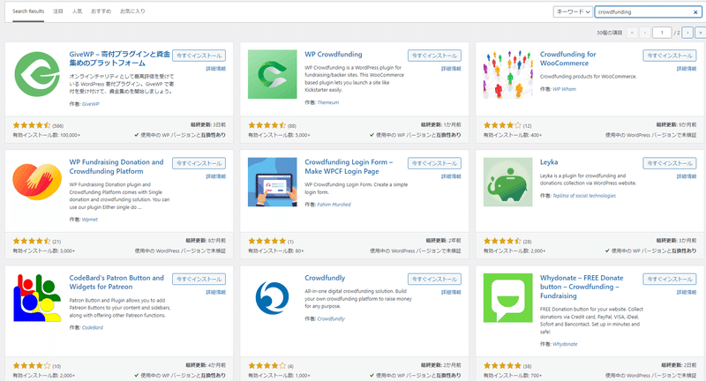View 詳細情報 details for Leyka
The width and height of the screenshot is (706, 381).
687,176
